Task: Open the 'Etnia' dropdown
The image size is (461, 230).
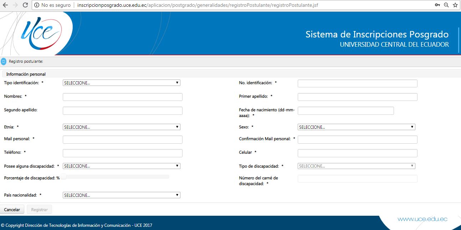Action: [121, 127]
